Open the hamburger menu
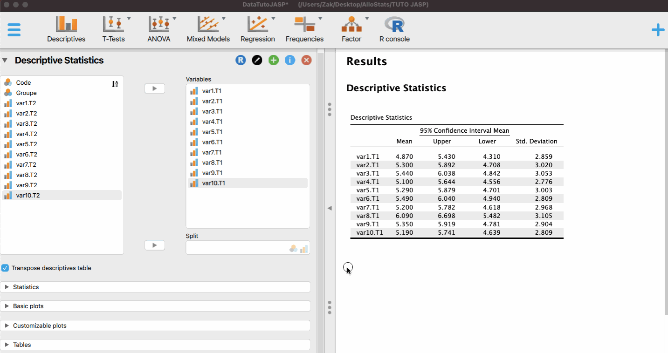 (x=14, y=29)
